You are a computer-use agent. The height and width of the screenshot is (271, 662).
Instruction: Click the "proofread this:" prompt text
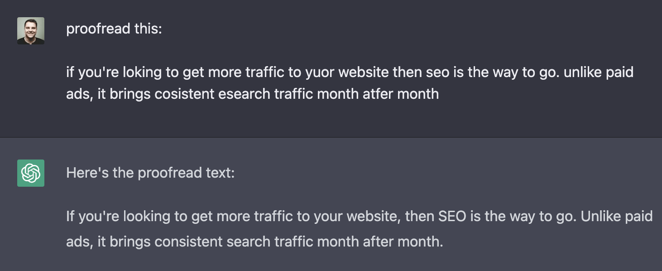tap(114, 29)
